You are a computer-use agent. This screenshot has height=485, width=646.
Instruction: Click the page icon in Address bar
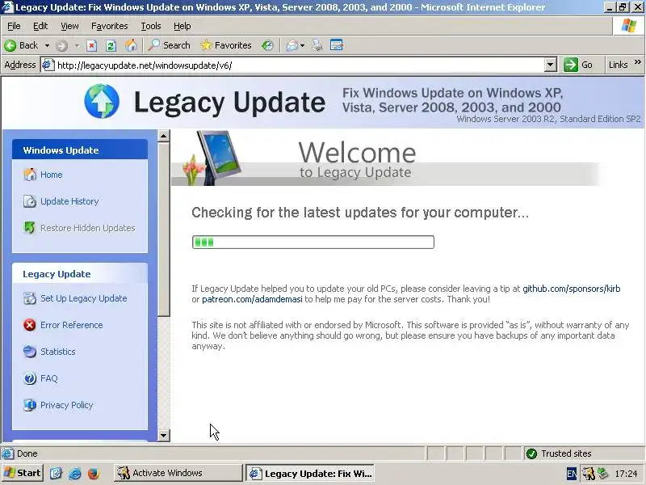[x=48, y=65]
